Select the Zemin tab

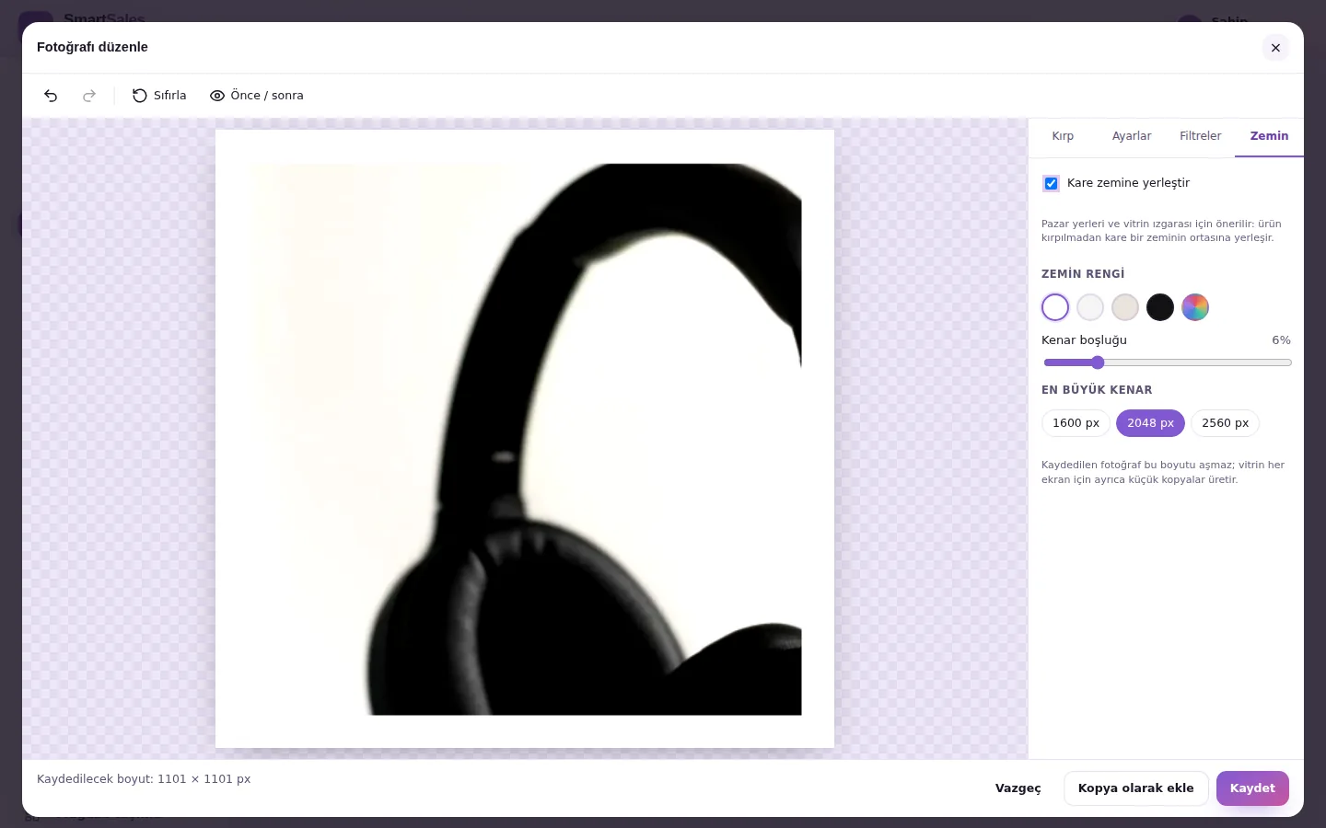coord(1269,136)
